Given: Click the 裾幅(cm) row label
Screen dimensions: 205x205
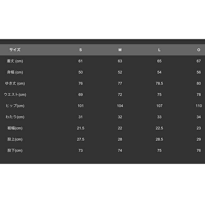Looking at the screenshot, I should click(15, 128).
